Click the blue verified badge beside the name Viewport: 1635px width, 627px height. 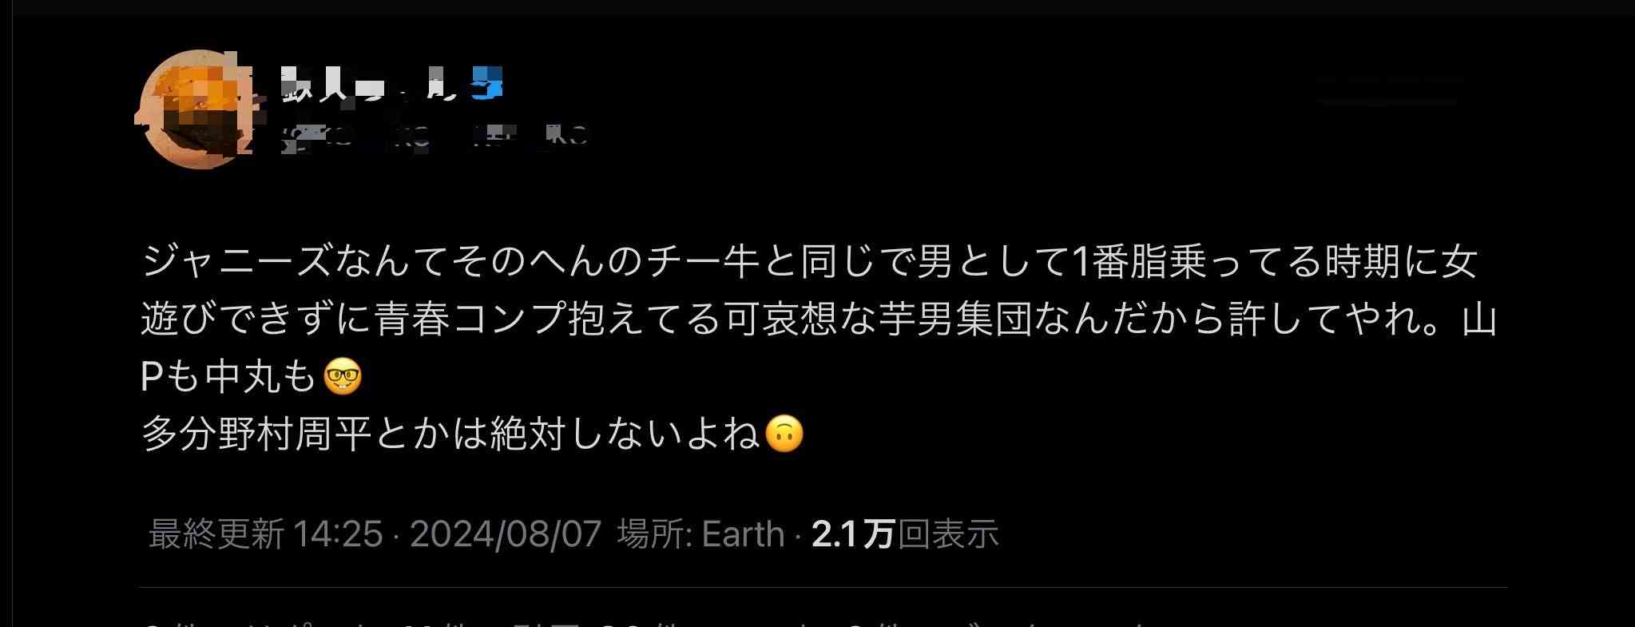tap(486, 84)
